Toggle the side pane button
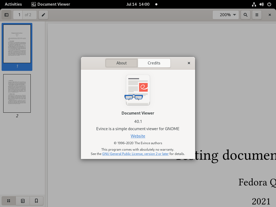This screenshot has height=207, width=276. (6, 15)
